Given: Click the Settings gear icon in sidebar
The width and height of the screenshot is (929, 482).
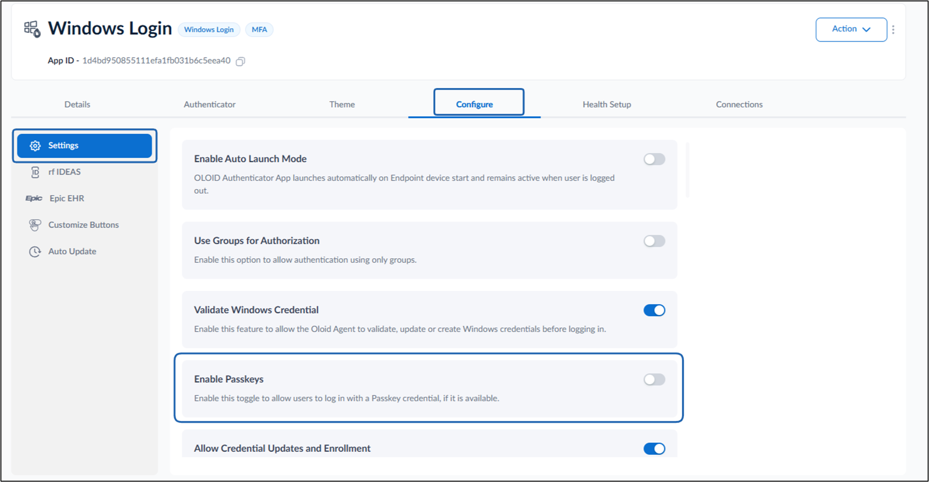Looking at the screenshot, I should point(35,146).
